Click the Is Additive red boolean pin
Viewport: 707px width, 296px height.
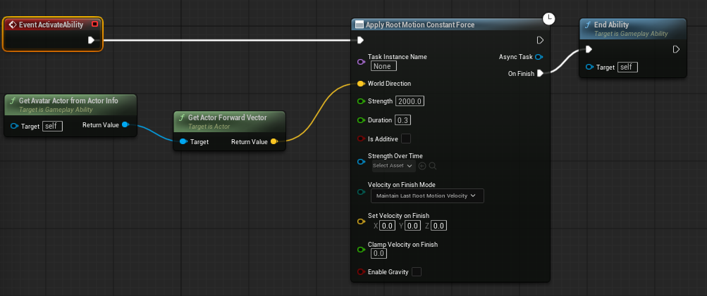point(361,139)
